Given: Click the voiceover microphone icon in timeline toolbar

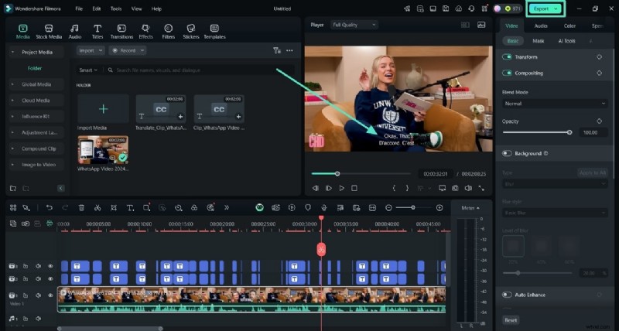Looking at the screenshot, I should 323,208.
